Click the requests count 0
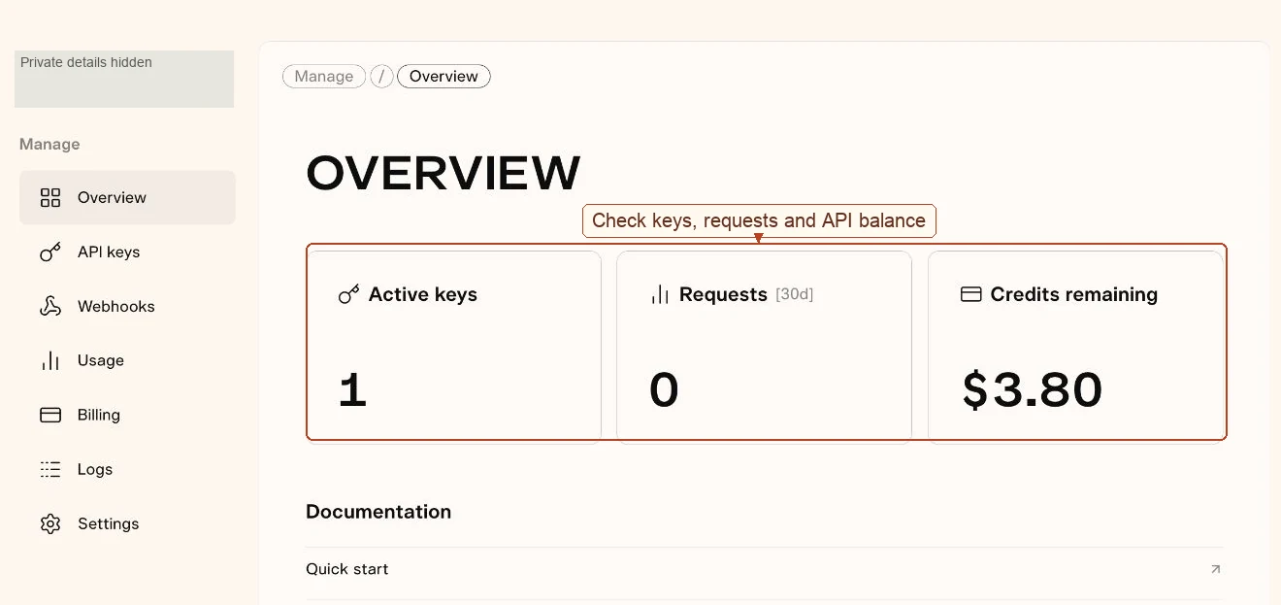 (x=664, y=390)
